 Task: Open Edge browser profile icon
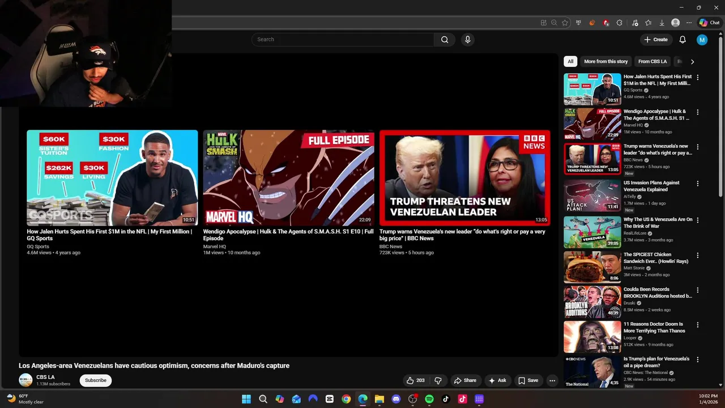tap(675, 23)
